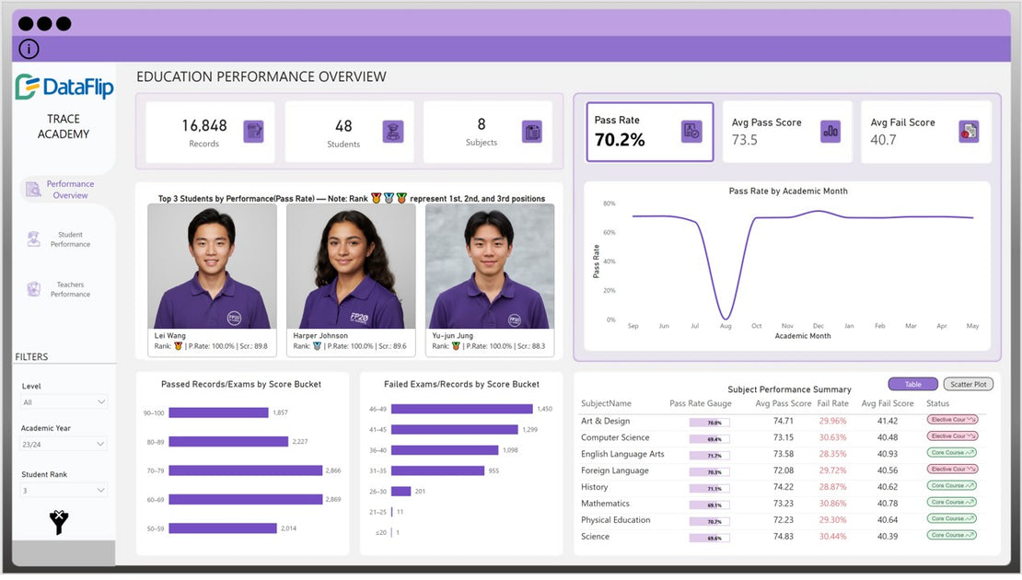The image size is (1022, 580).
Task: Click the Avg Fail Score icon
Action: pos(969,132)
